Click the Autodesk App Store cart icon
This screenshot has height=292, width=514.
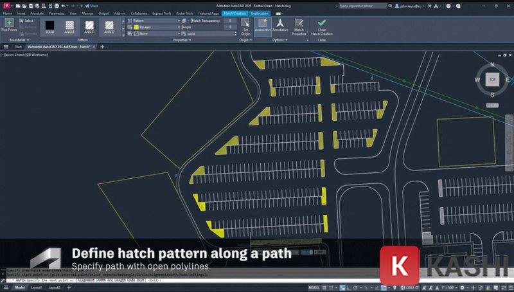click(x=429, y=6)
